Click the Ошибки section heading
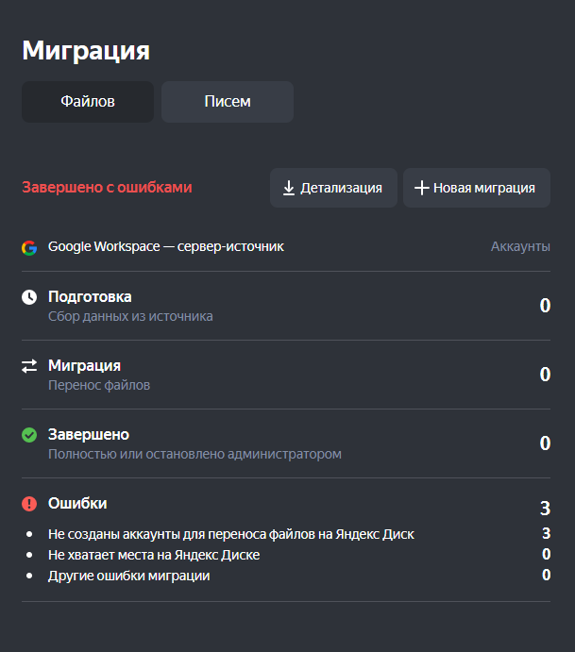The width and height of the screenshot is (575, 652). [x=77, y=504]
